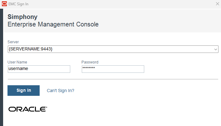This screenshot has height=126, width=221.
Task: Click blank area right of Password field
Action: (181, 69)
